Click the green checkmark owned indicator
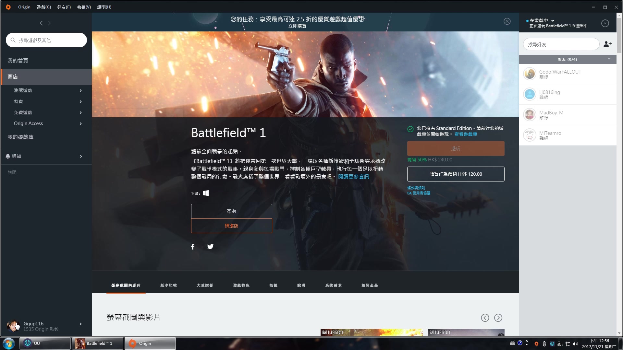Viewport: 623px width, 350px height. point(410,128)
